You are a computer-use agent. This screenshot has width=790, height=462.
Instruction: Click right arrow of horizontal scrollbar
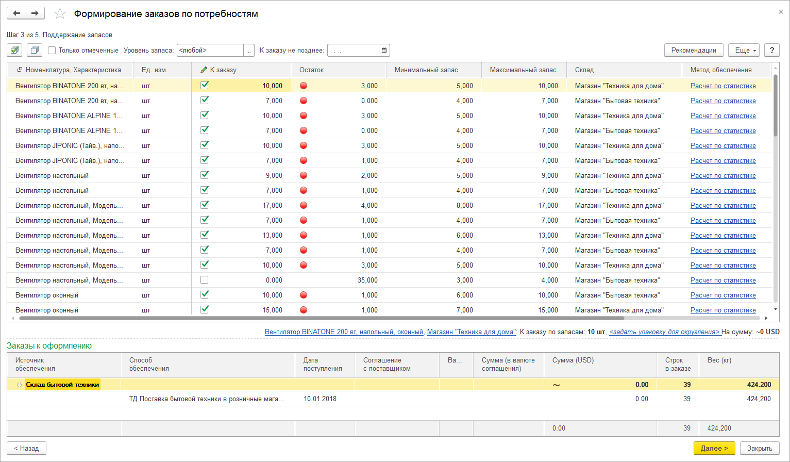tap(767, 318)
